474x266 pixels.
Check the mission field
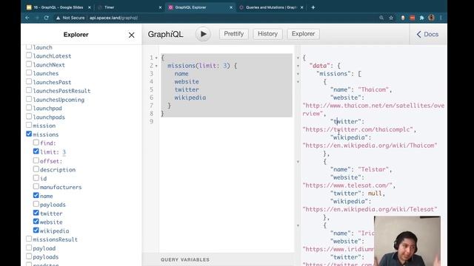(29, 125)
